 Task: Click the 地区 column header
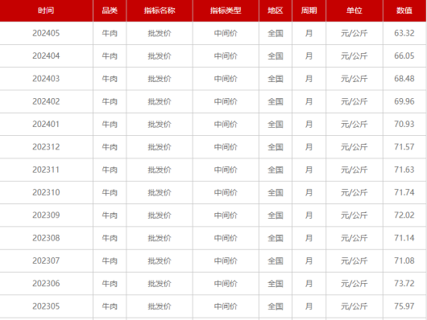(x=276, y=10)
